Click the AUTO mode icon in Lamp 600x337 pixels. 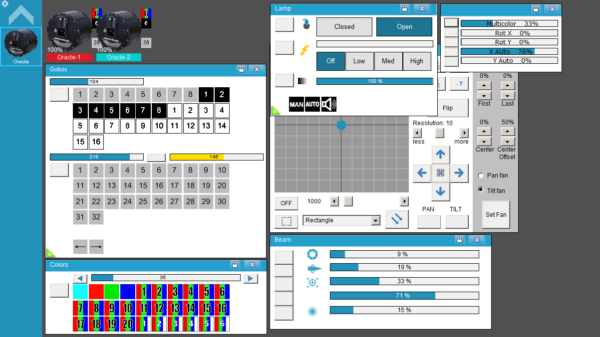tap(312, 104)
